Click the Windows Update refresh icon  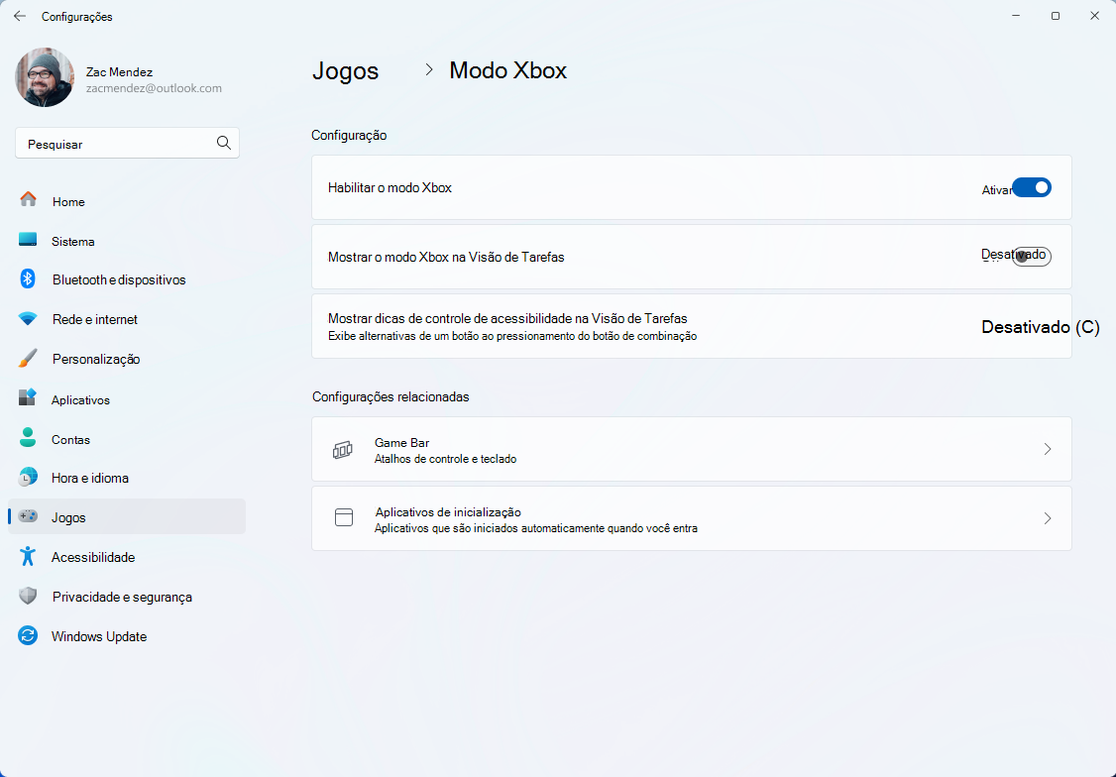(28, 635)
